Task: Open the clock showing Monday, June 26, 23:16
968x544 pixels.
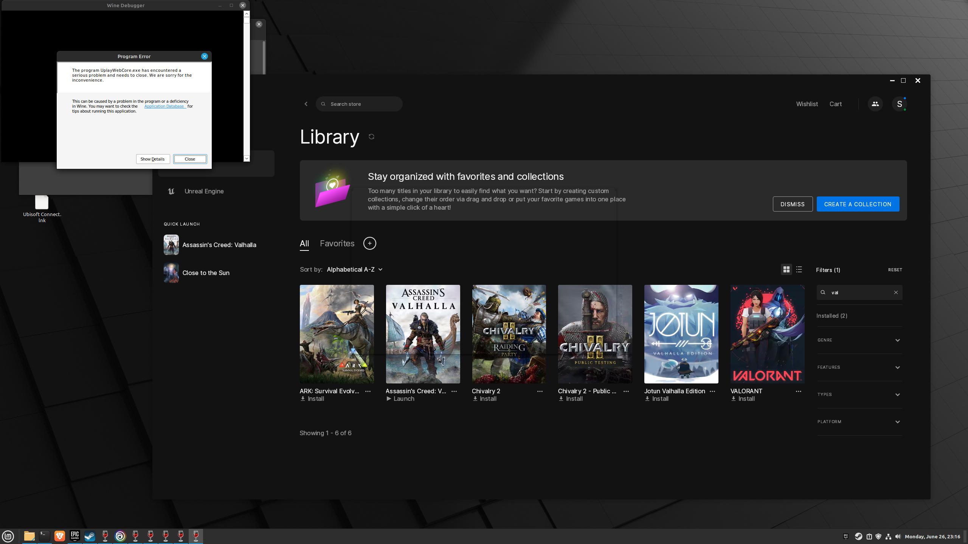Action: click(932, 536)
